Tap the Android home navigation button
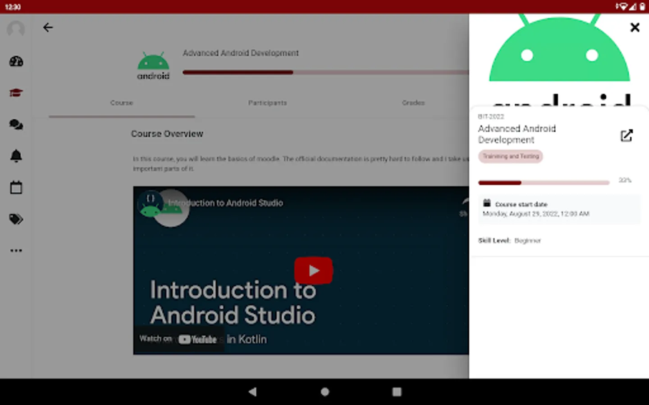649x405 pixels. [324, 392]
